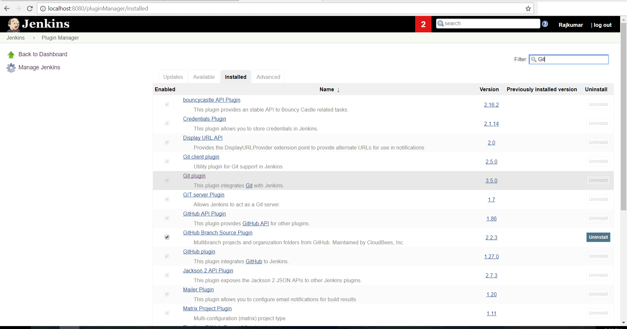
Task: Click the Jenkins logo
Action: tap(38, 24)
